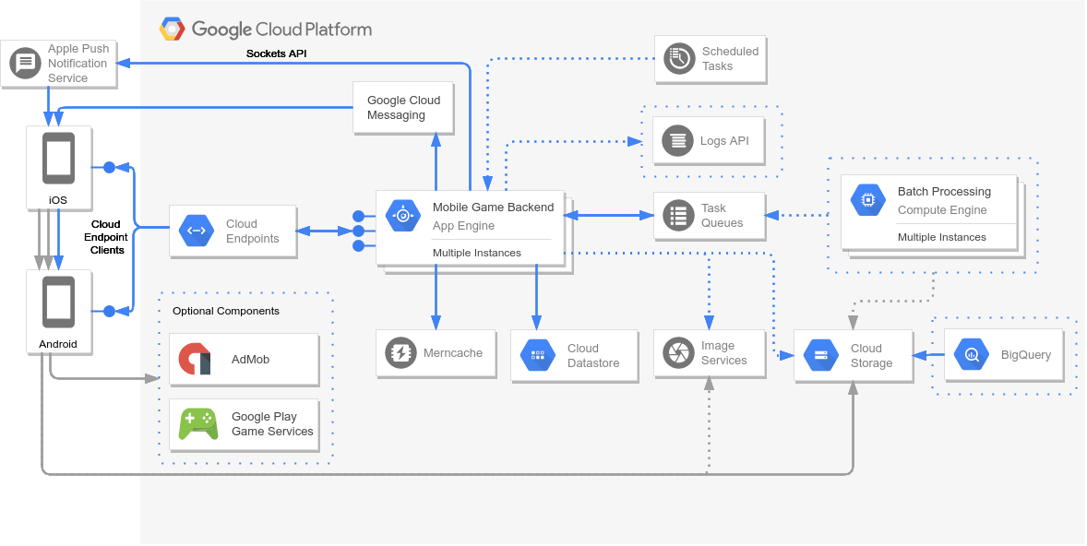Select the "Compute Engine" subtitle text
This screenshot has height=546, width=1087.
(942, 210)
